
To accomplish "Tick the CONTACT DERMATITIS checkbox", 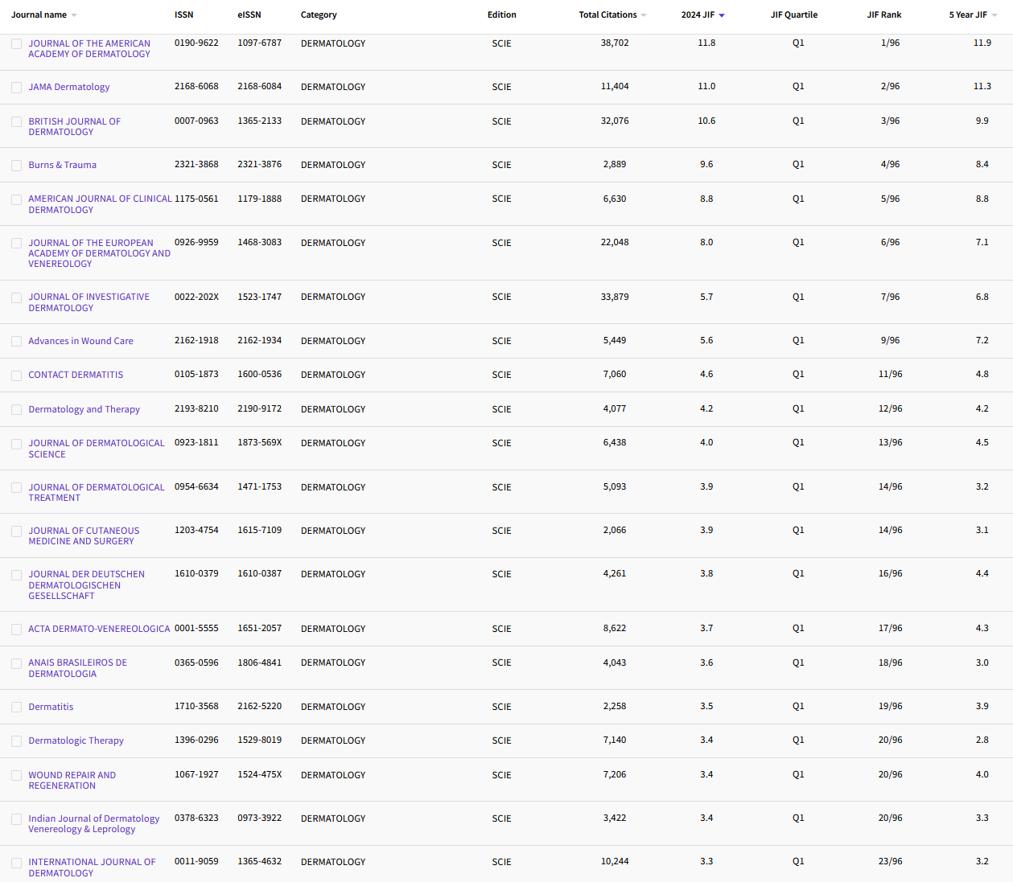I will click(x=16, y=375).
